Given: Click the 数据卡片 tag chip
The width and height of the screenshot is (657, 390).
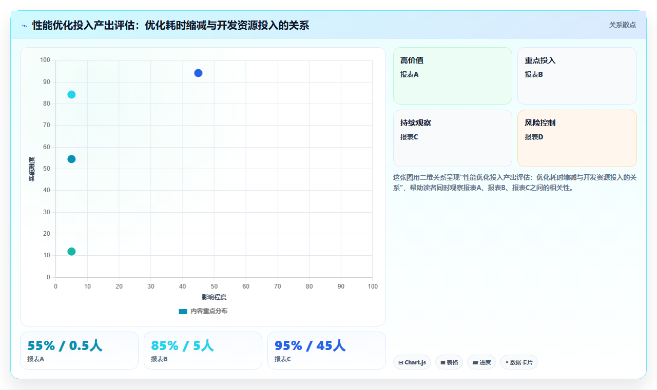Looking at the screenshot, I should point(518,362).
